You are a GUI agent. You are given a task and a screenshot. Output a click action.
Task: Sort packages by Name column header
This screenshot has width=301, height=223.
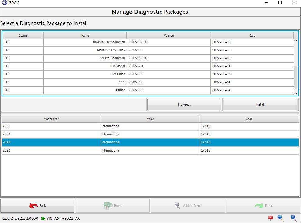85,36
